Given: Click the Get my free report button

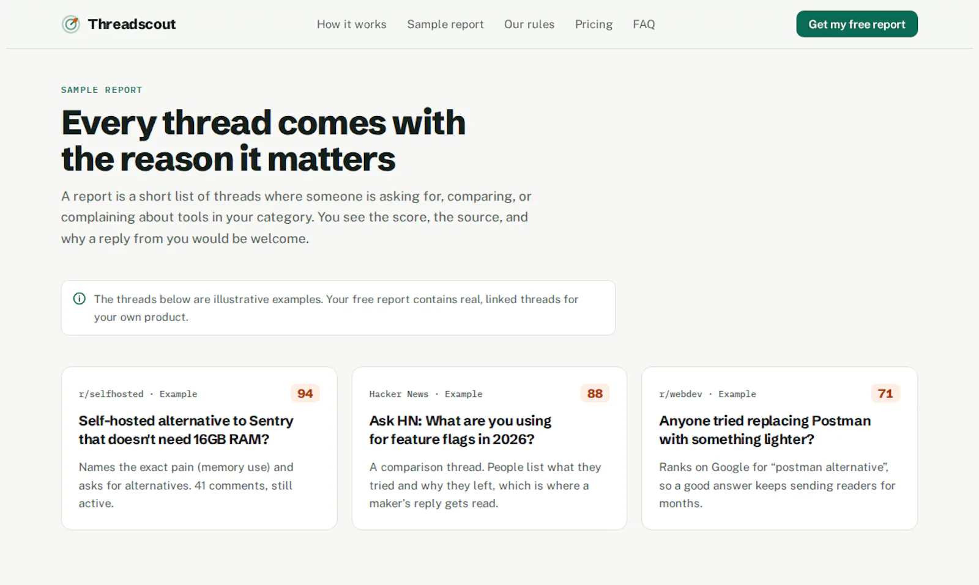Looking at the screenshot, I should [x=857, y=24].
